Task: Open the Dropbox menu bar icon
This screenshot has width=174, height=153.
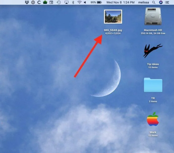Action: (x=27, y=2)
